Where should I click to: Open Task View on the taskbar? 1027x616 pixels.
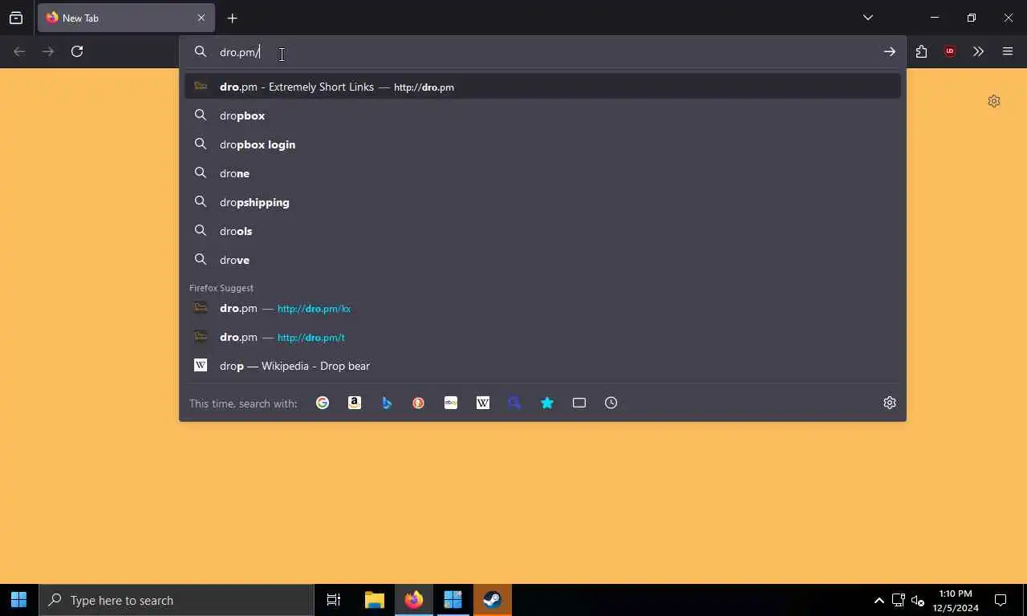pyautogui.click(x=334, y=600)
